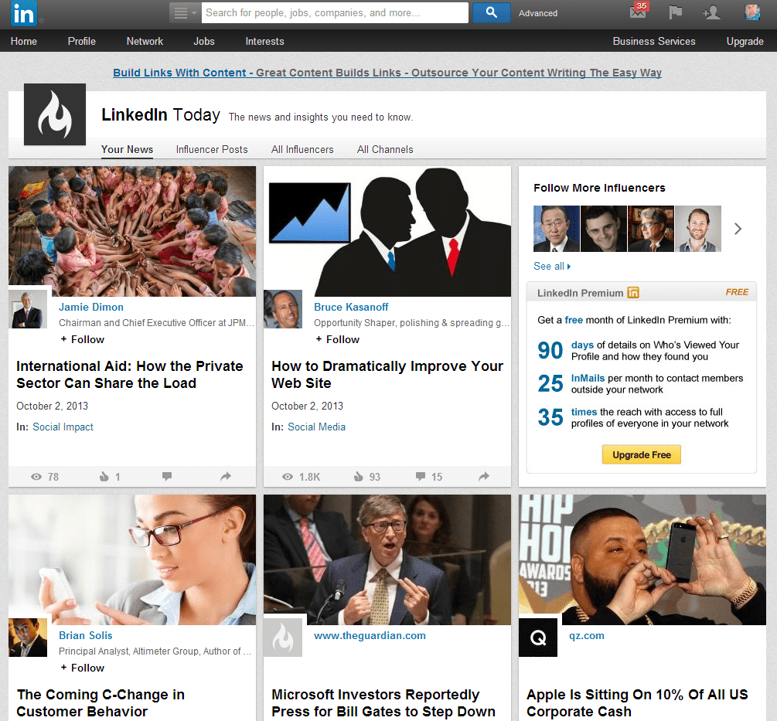
Task: Follow Brian Solis
Action: (x=82, y=668)
